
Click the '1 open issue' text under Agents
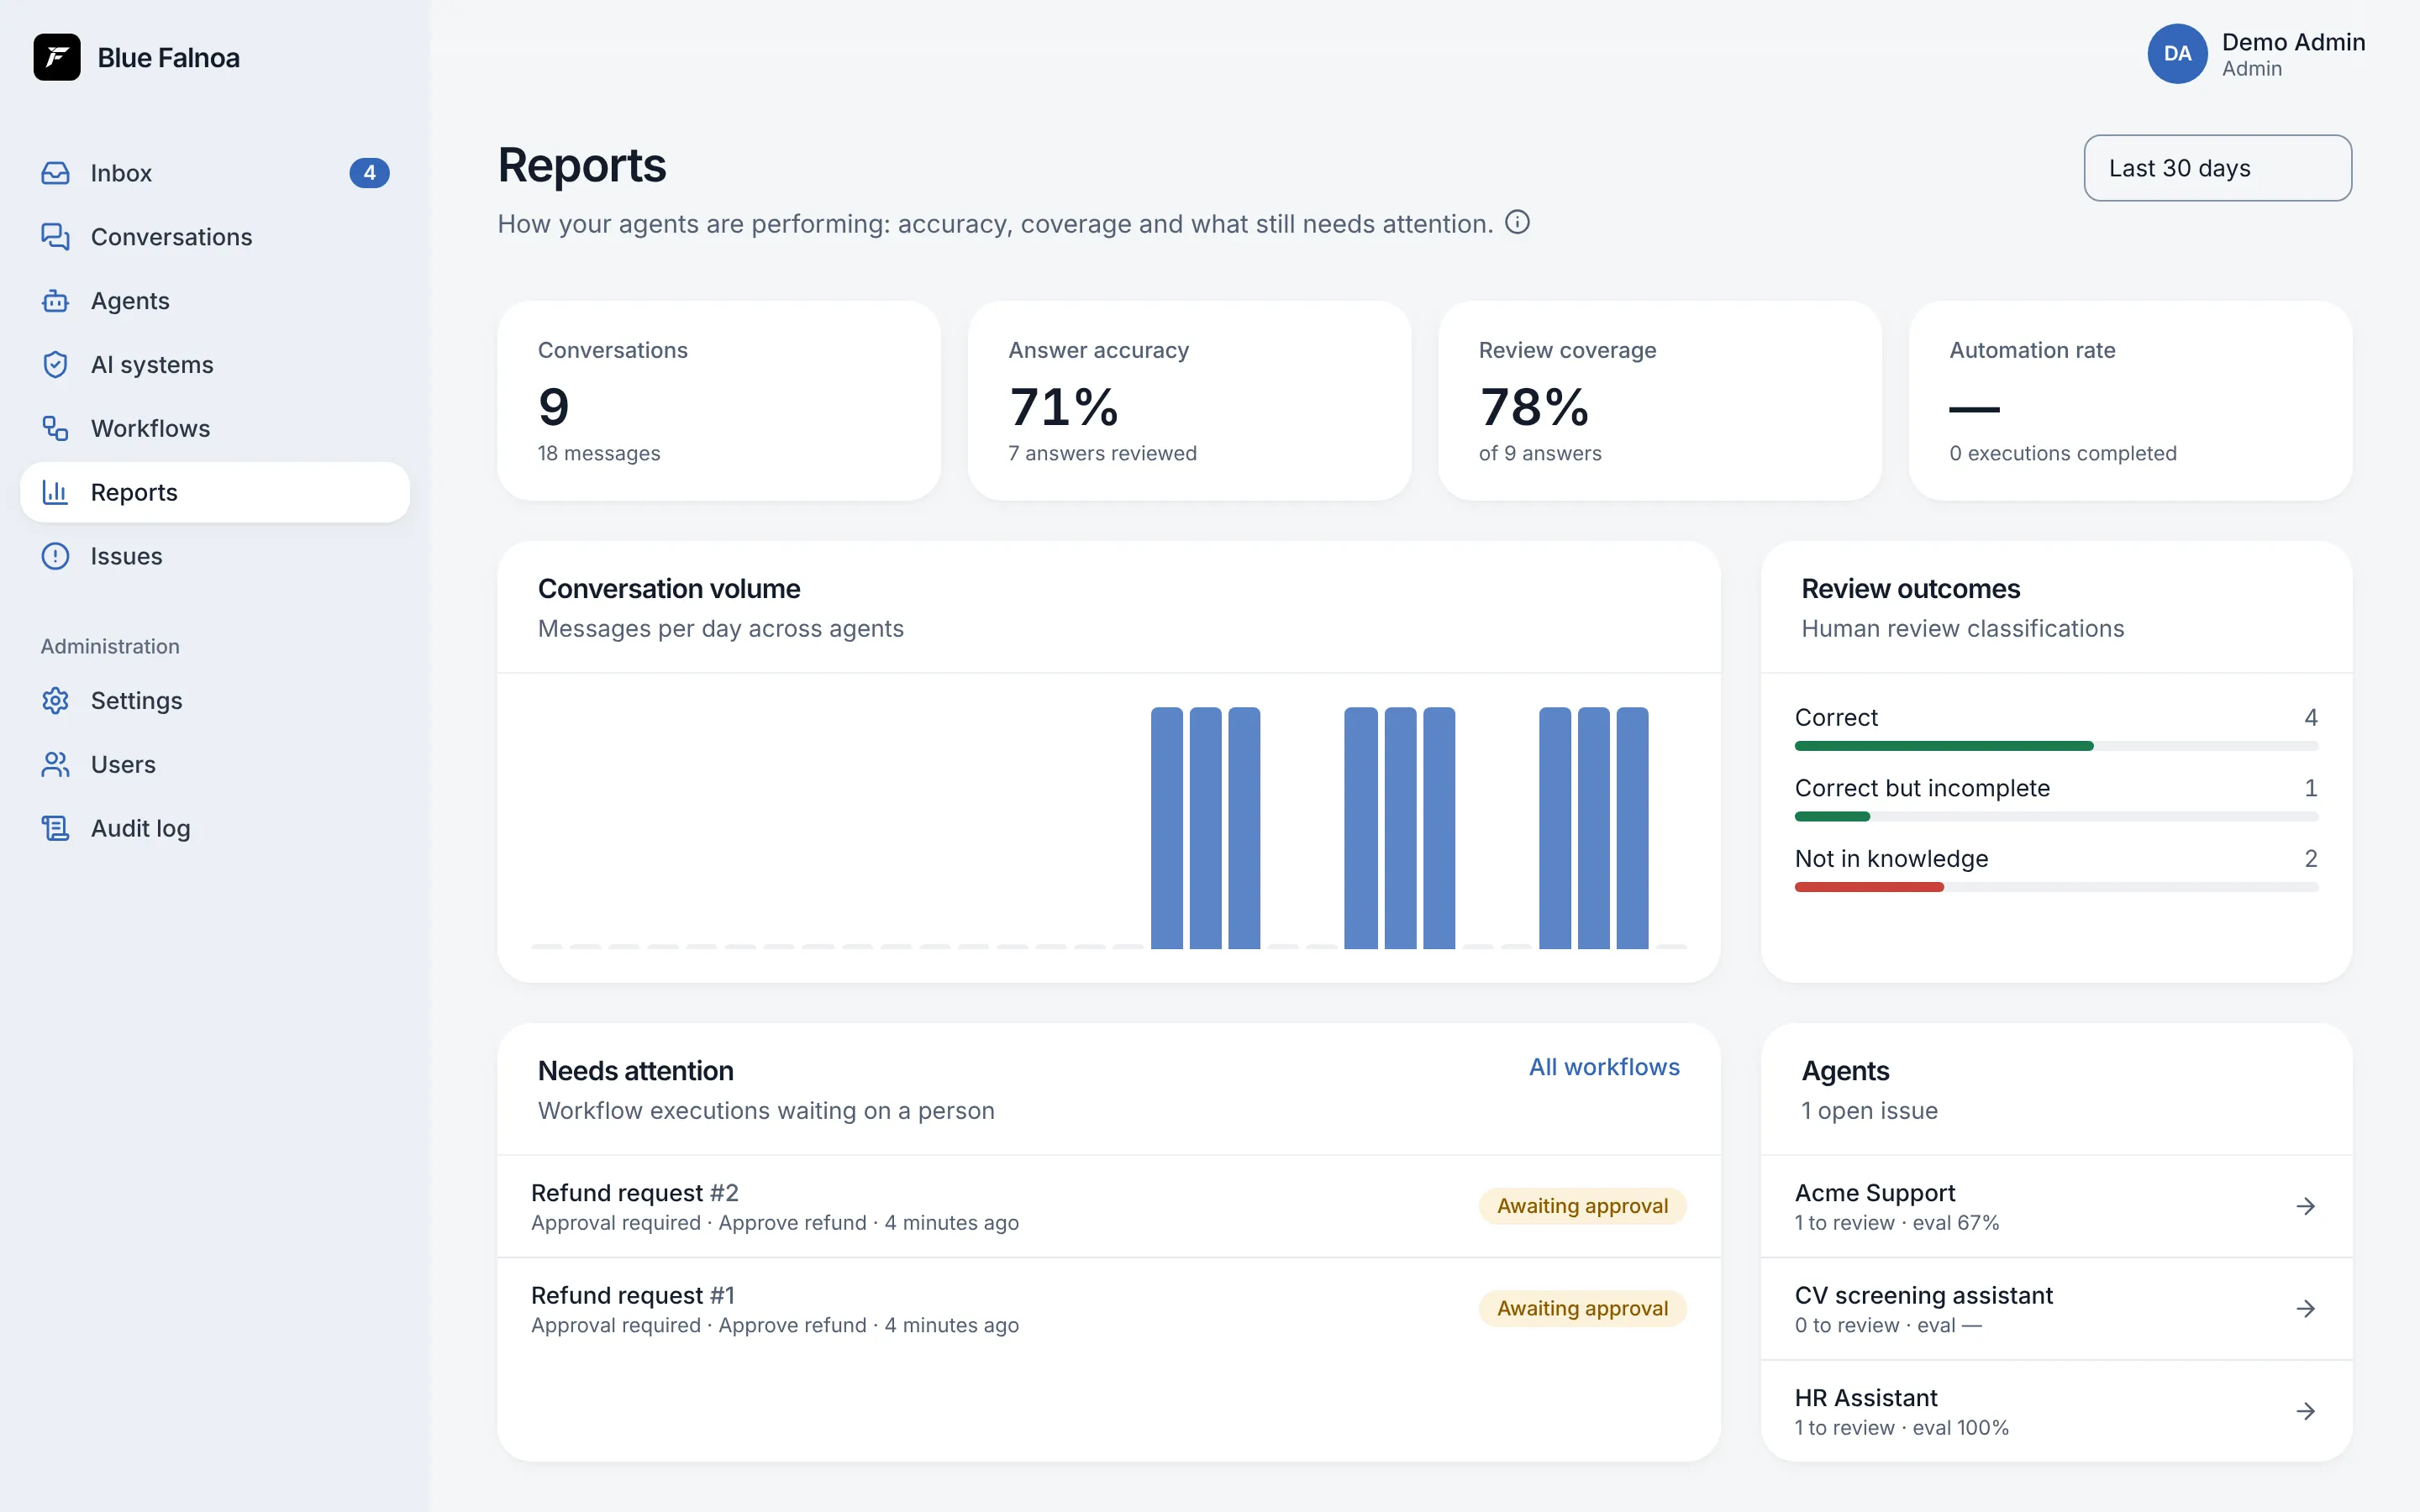tap(1869, 1111)
